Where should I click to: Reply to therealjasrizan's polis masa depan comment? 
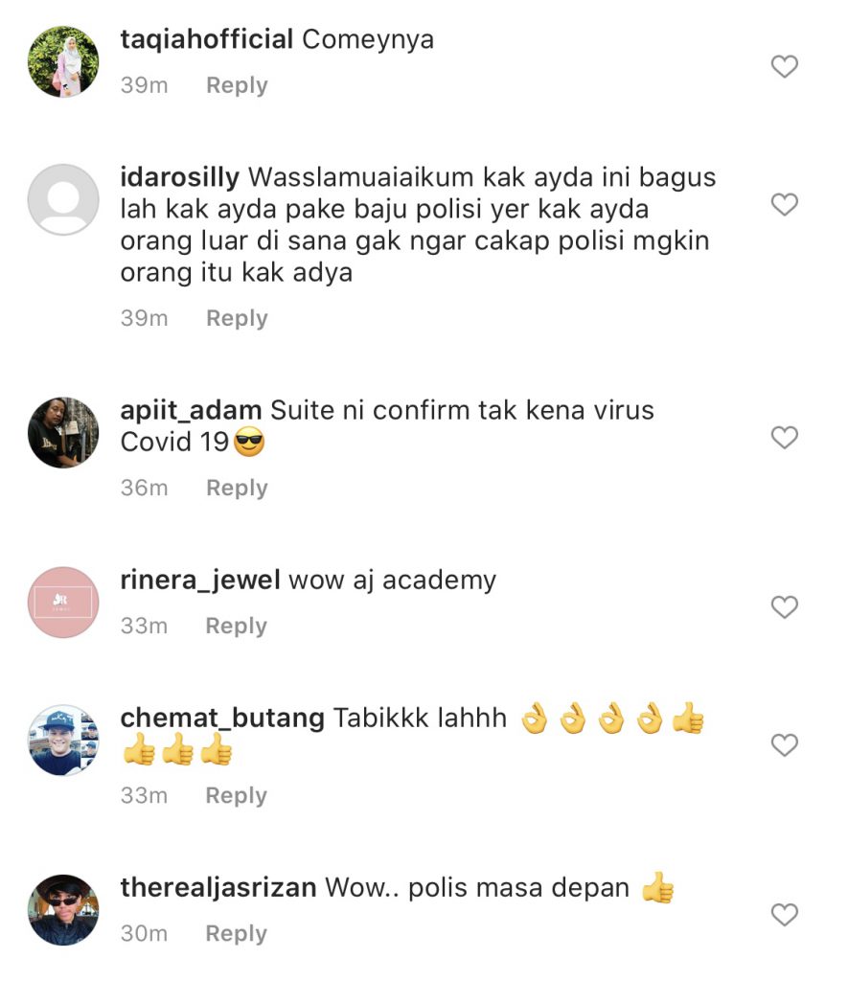coord(236,933)
